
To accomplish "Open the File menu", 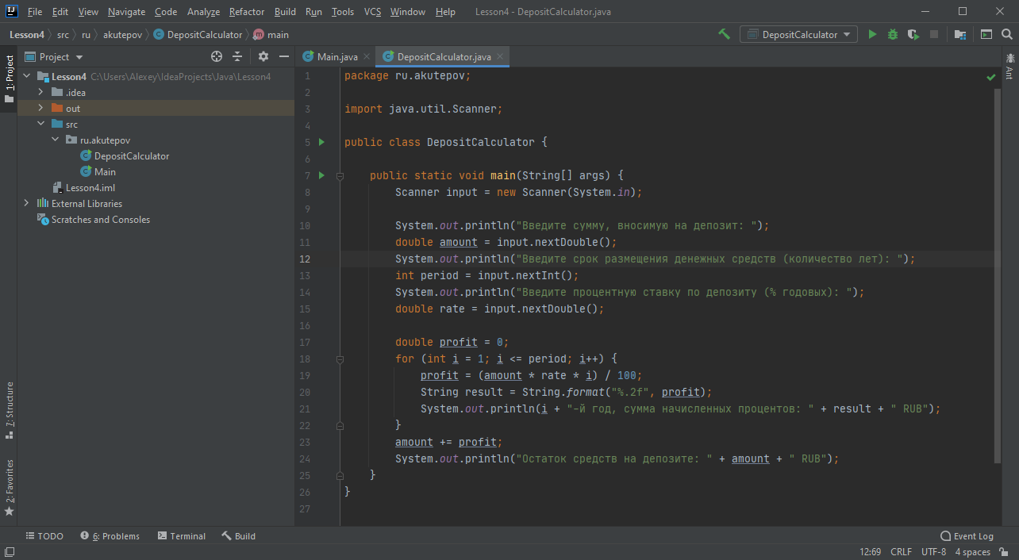I will [x=35, y=12].
